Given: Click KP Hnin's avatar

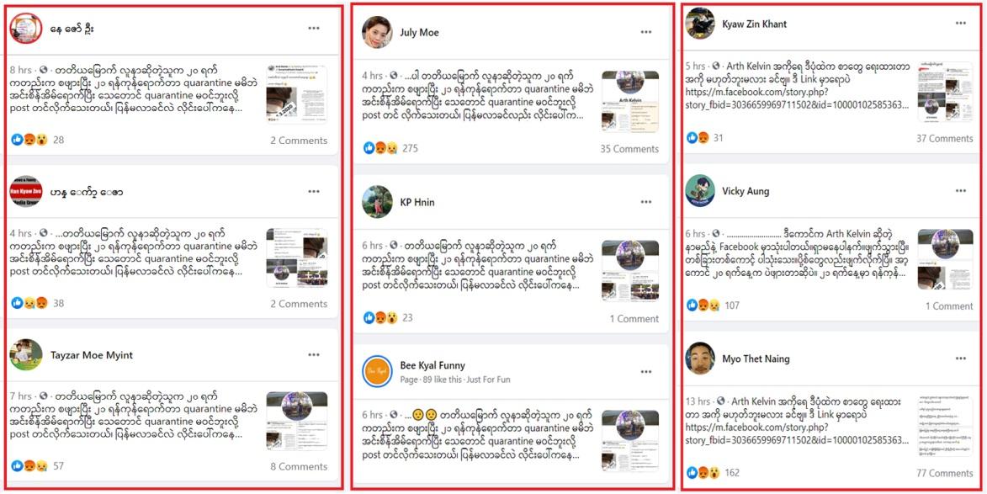Looking at the screenshot, I should point(377,202).
